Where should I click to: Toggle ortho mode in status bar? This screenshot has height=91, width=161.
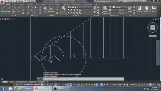(x=56, y=85)
